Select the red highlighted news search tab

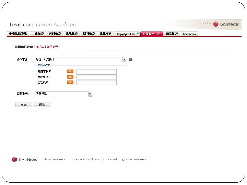click(152, 34)
